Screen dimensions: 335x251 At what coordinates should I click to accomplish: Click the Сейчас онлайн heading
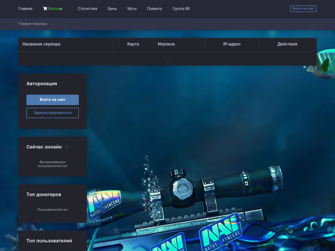pos(44,147)
